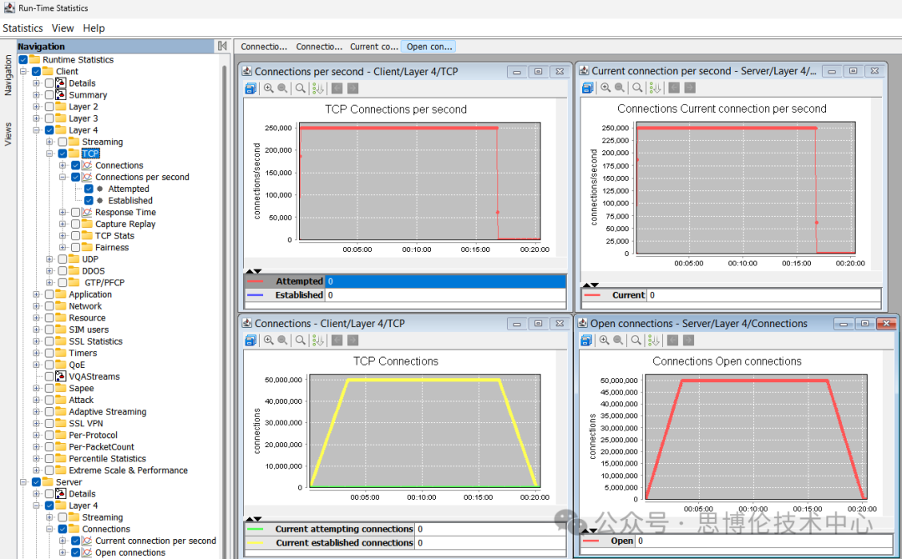Zoom in on Connections per second Client chart
The width and height of the screenshot is (902, 559).
point(269,88)
